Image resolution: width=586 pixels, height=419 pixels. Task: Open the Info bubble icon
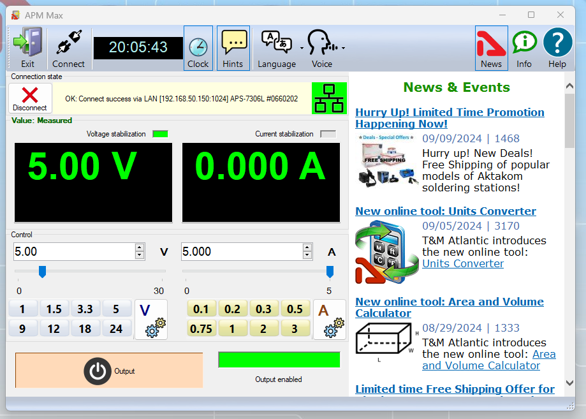click(x=524, y=48)
